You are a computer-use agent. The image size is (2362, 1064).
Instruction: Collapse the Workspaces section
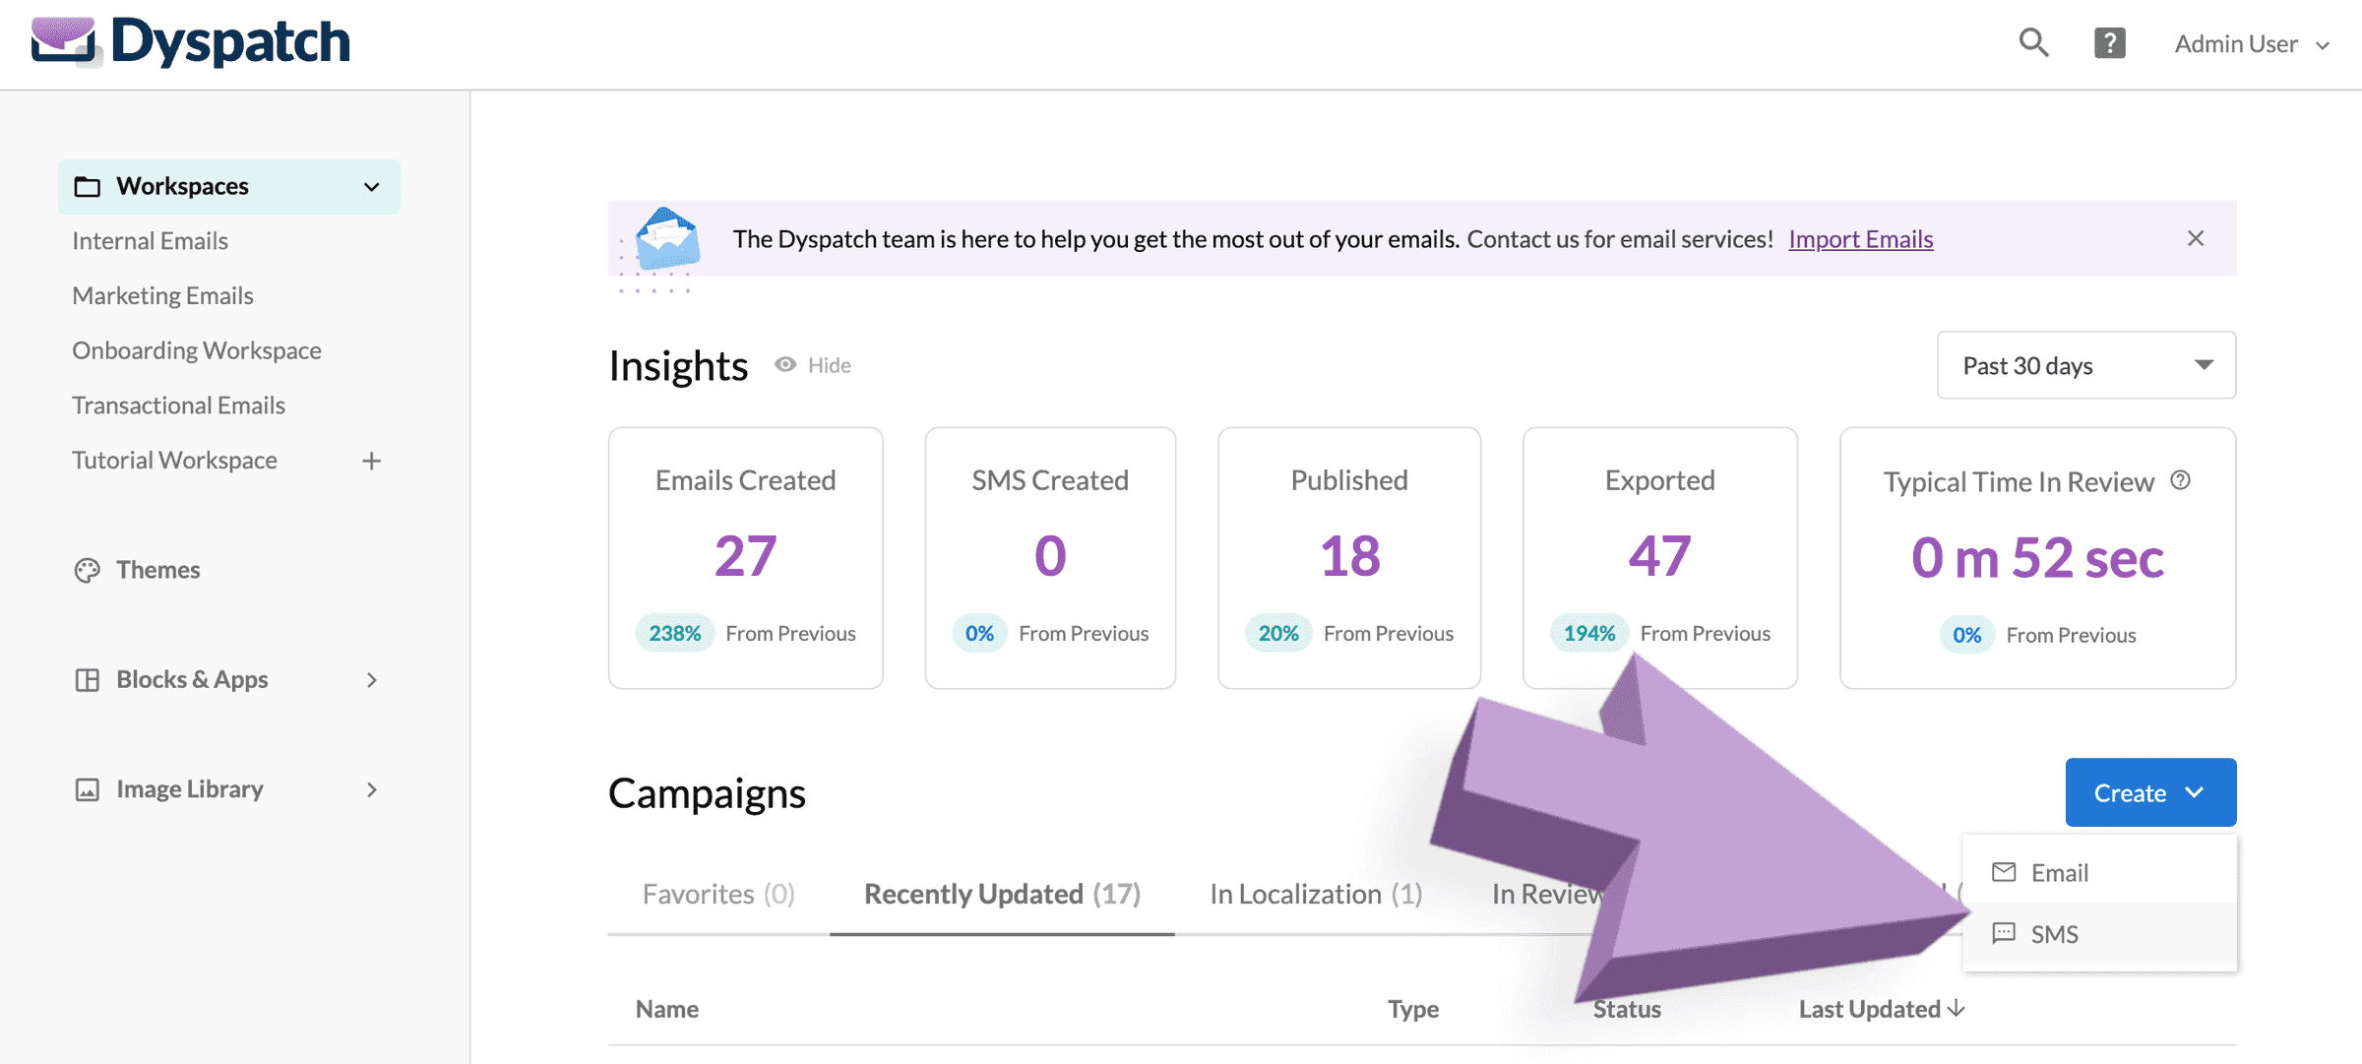(x=370, y=186)
